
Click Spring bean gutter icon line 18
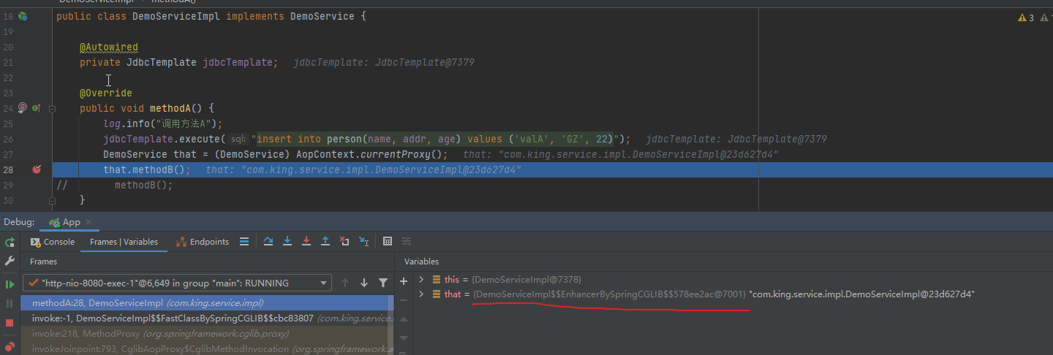pyautogui.click(x=22, y=16)
